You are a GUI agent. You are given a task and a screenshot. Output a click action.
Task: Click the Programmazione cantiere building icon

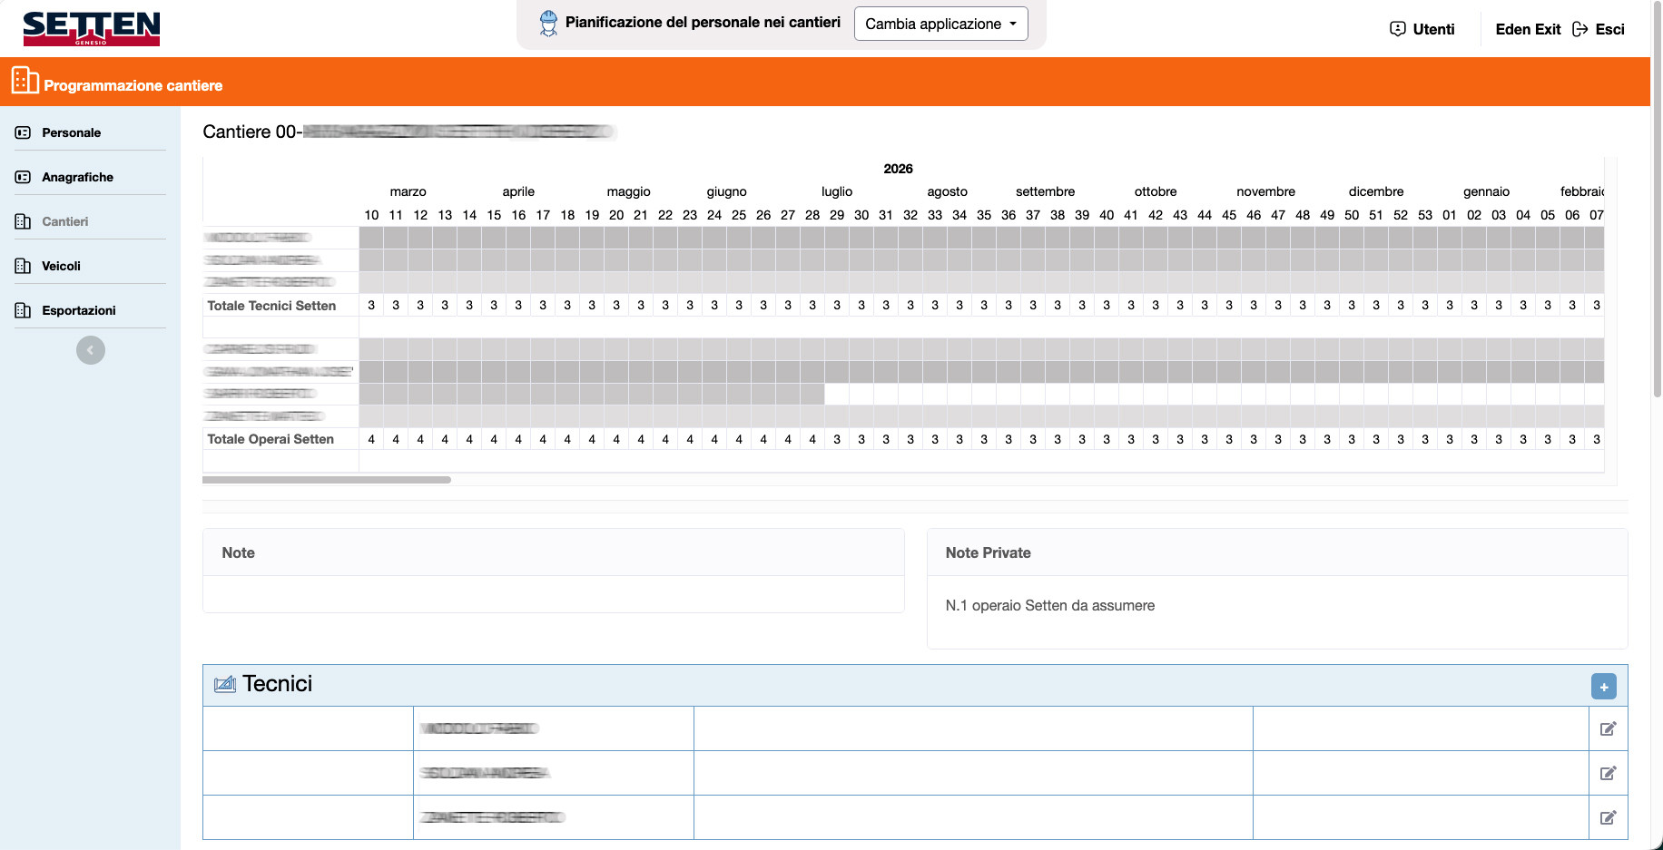[25, 81]
